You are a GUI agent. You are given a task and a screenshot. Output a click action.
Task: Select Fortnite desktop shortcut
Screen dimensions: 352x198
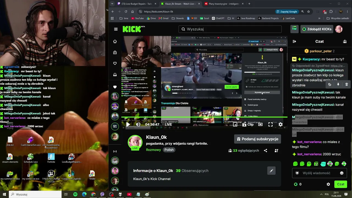click(51, 158)
